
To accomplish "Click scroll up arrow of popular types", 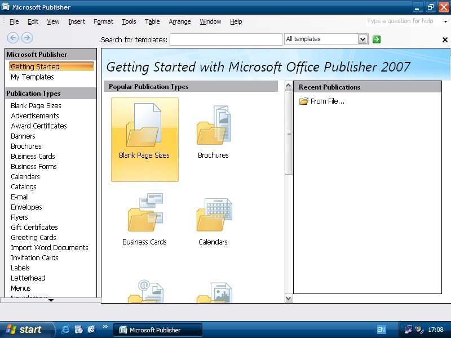I will click(289, 86).
